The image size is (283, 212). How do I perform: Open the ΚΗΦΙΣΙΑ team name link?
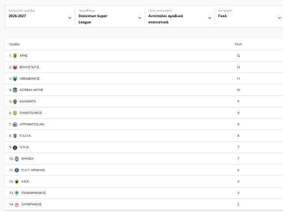coord(27,159)
